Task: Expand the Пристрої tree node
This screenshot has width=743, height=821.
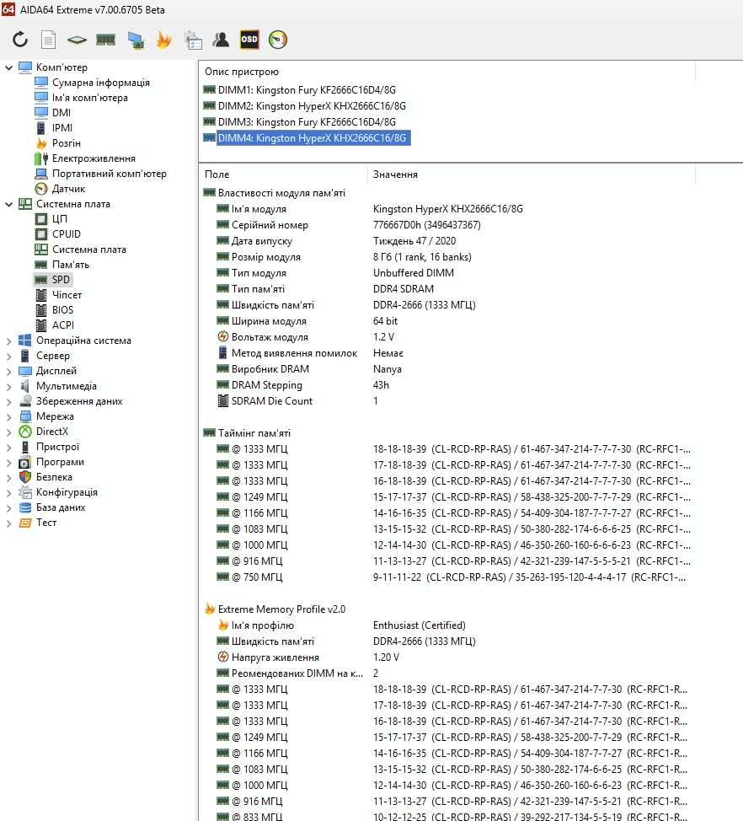Action: pos(8,448)
